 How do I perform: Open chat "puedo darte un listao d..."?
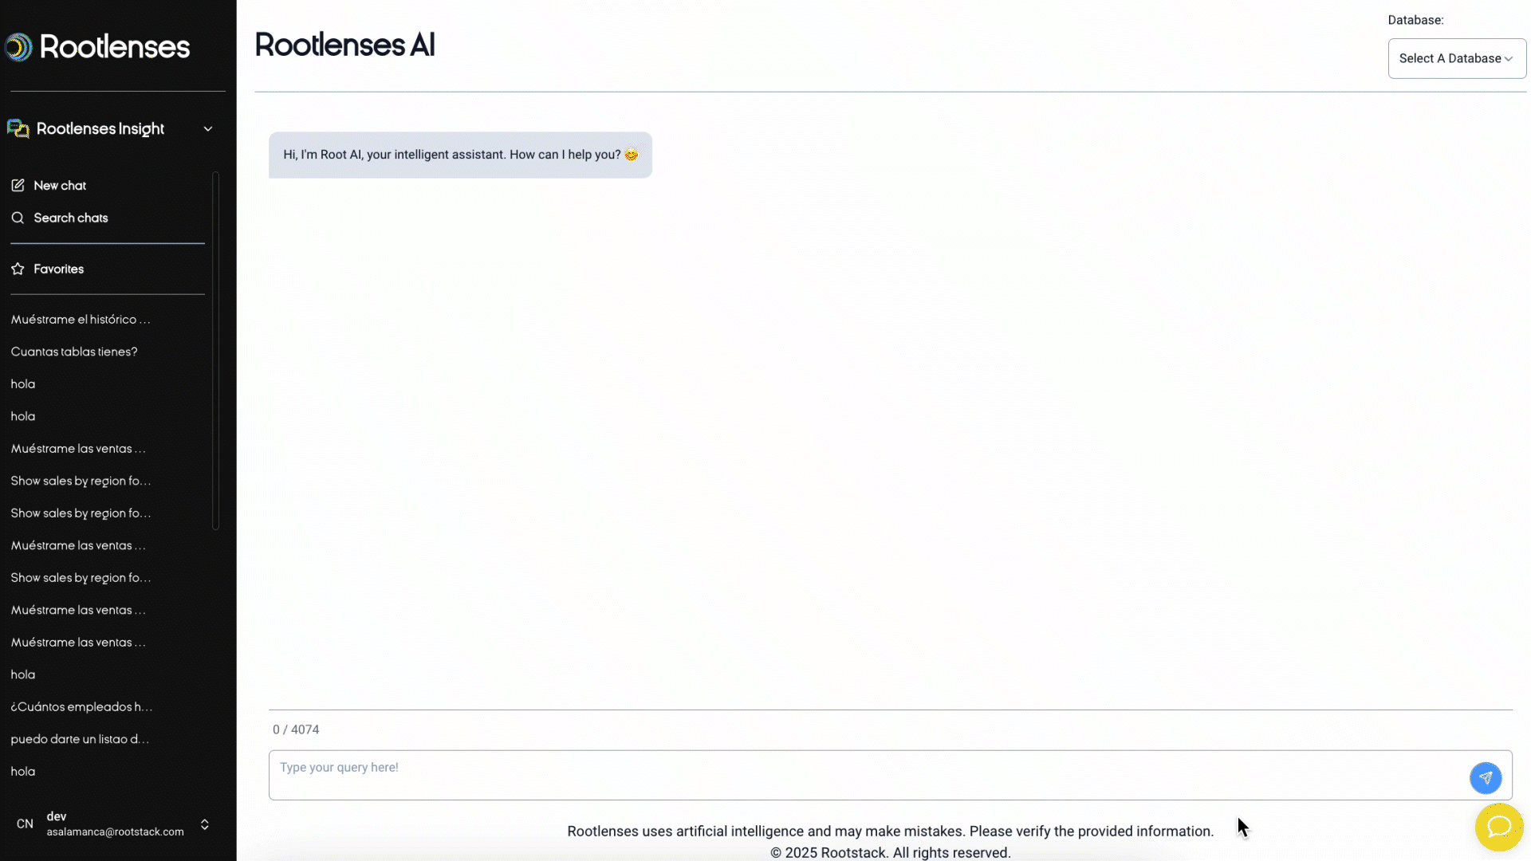[80, 739]
